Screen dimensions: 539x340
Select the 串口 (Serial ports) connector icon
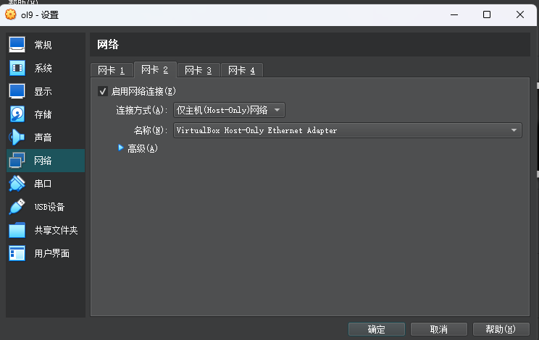[17, 184]
